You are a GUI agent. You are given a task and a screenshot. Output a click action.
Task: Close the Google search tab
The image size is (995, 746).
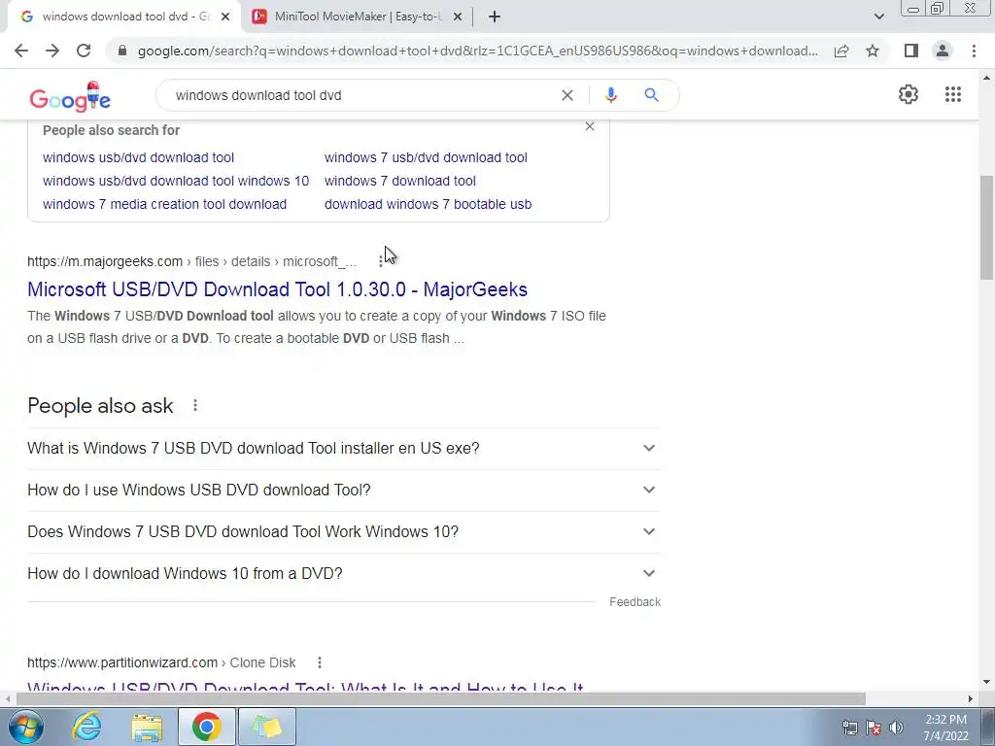[x=225, y=17]
